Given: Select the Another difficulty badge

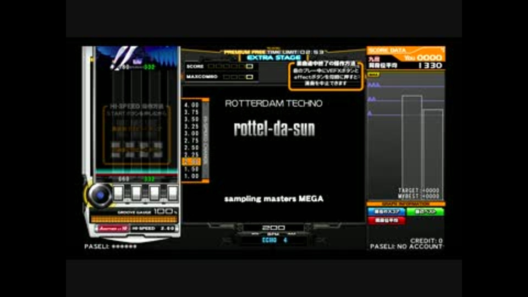Looking at the screenshot, I should click(x=113, y=228).
